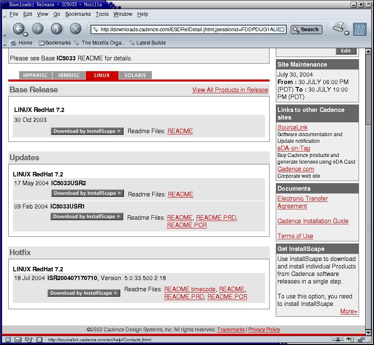Viewport: 374px width, 345px height.
Task: Stop loading with the Stop X button
Action: [76, 29]
